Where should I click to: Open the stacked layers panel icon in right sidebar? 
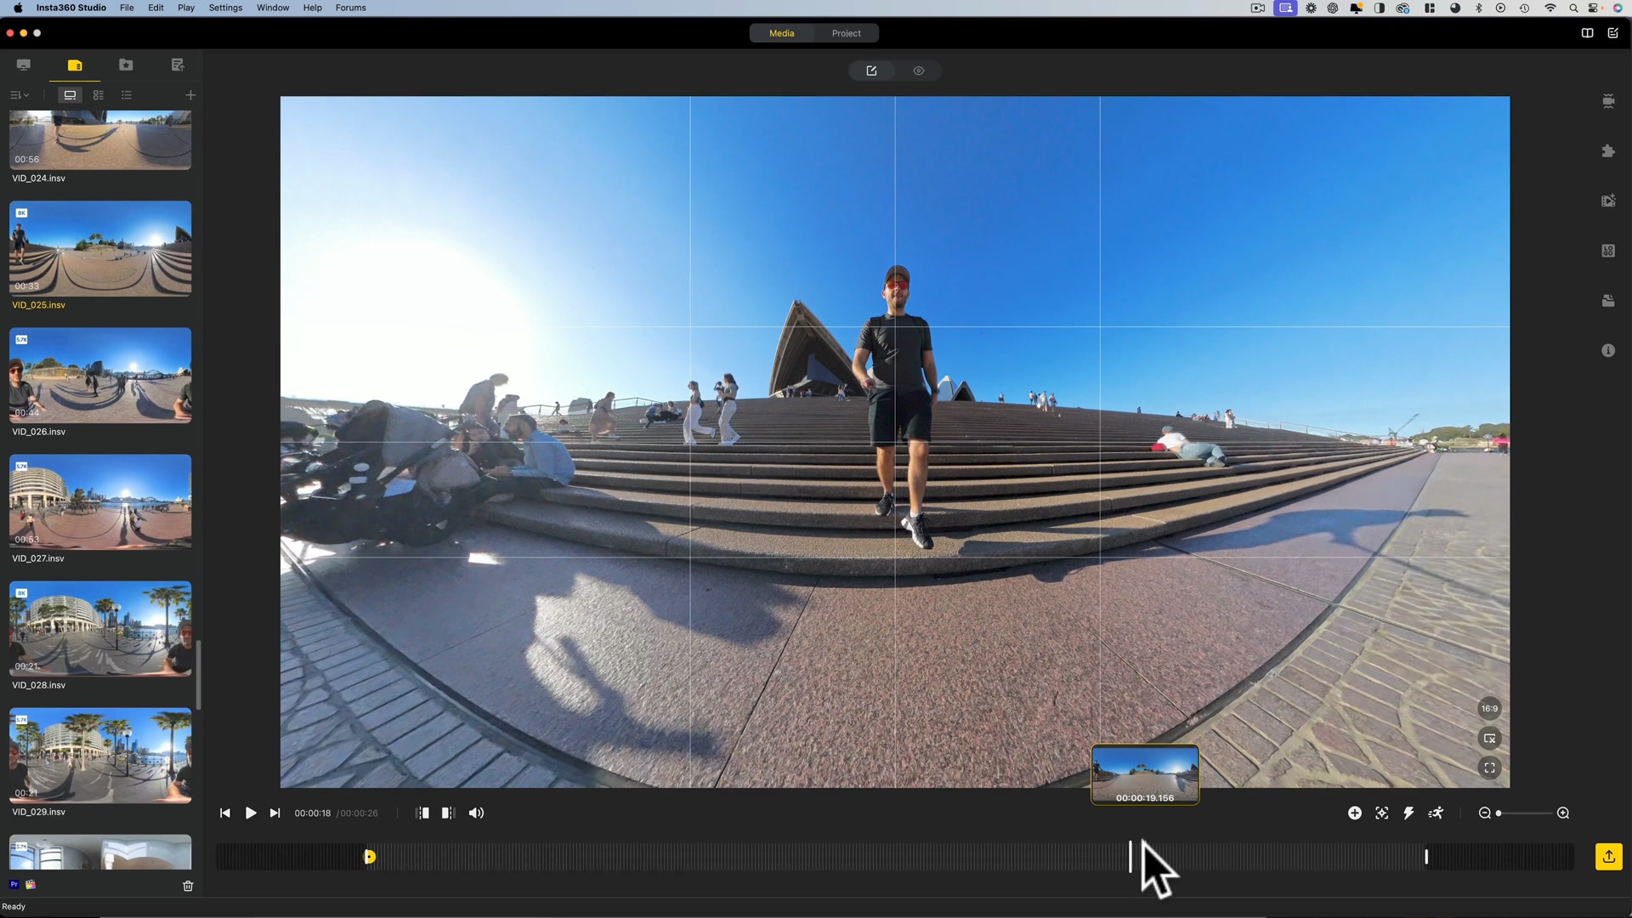click(1608, 301)
